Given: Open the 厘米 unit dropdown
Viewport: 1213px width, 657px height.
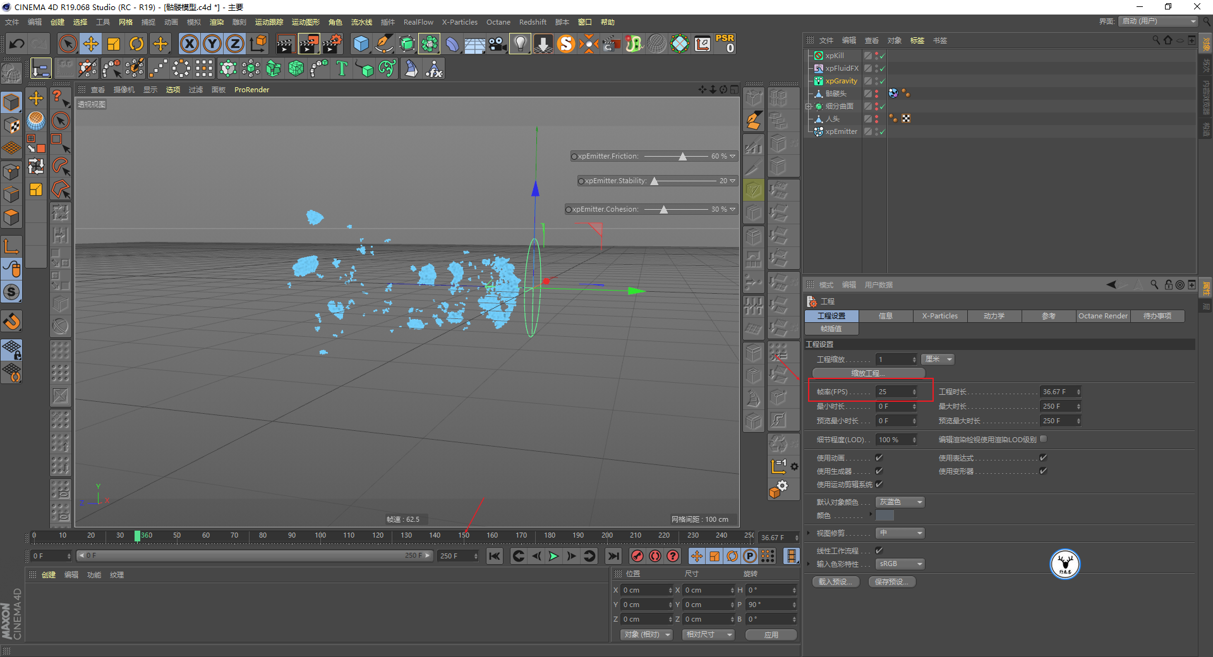Looking at the screenshot, I should click(938, 359).
